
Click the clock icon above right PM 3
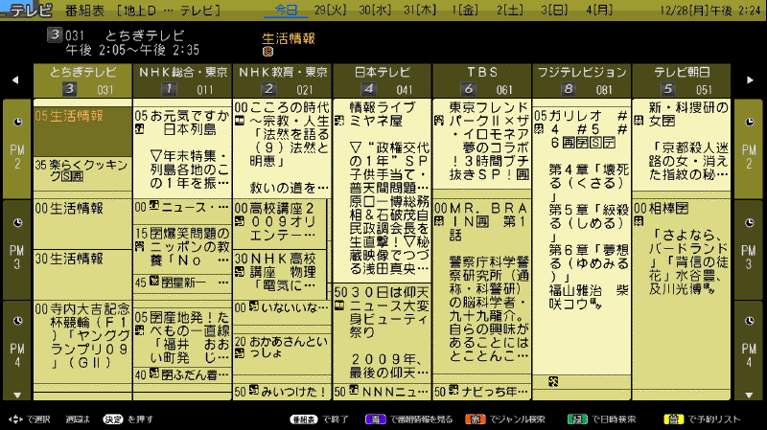[x=750, y=222]
